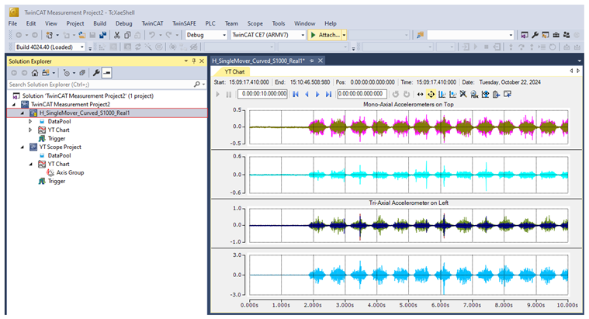
Task: Open Properties wrench in Solution Explorer toolbar
Action: point(95,72)
